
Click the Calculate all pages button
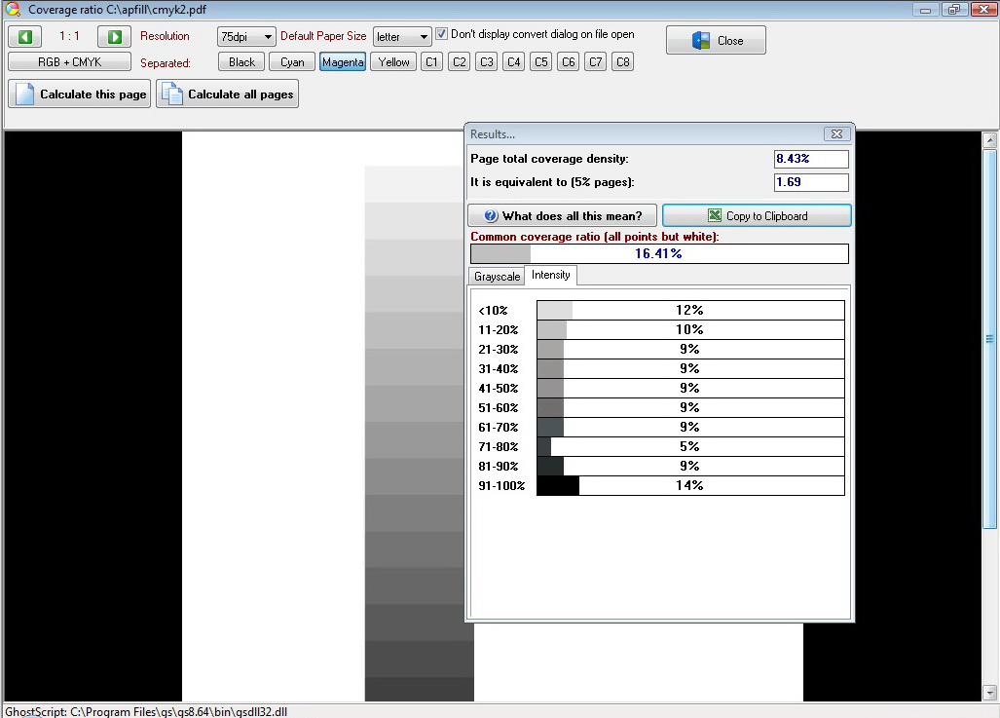pyautogui.click(x=228, y=94)
